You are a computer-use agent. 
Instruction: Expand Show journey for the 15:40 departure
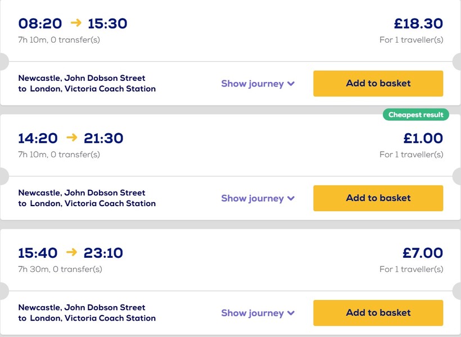tap(257, 313)
